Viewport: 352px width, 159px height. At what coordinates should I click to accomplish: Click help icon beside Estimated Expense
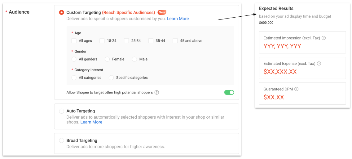[x=319, y=64]
